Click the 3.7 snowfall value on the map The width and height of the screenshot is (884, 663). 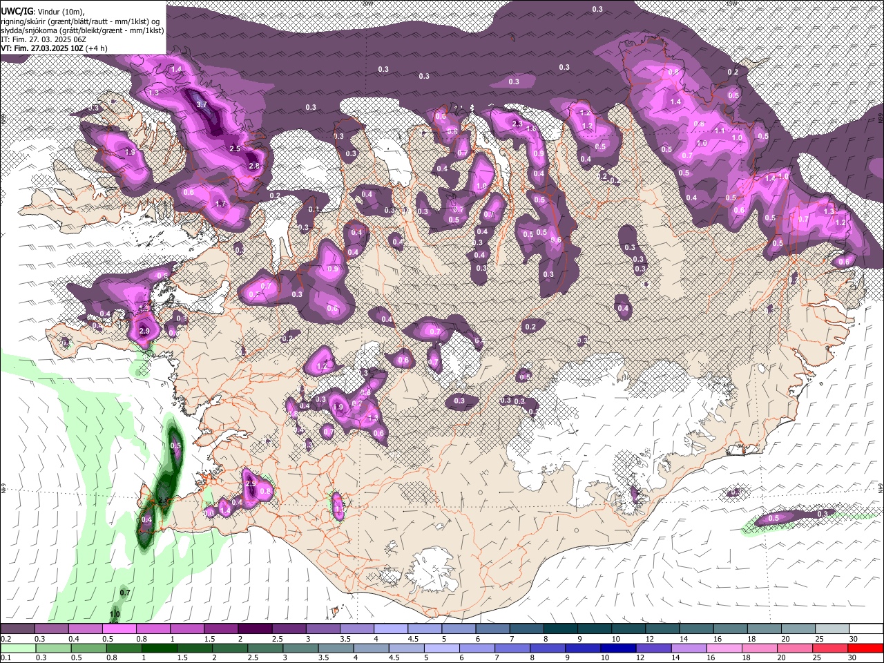click(x=202, y=104)
